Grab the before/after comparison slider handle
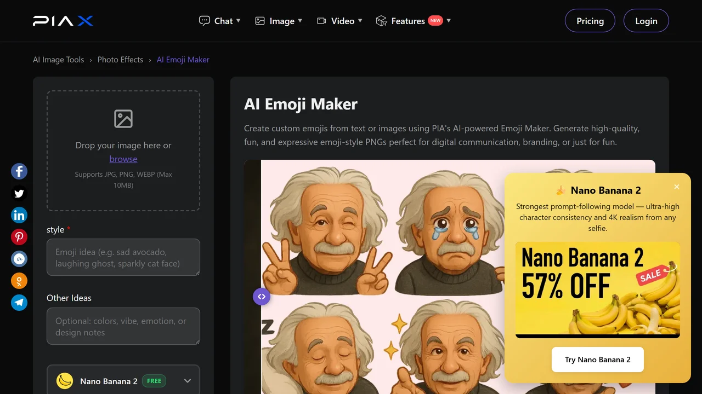702x394 pixels. click(x=262, y=297)
